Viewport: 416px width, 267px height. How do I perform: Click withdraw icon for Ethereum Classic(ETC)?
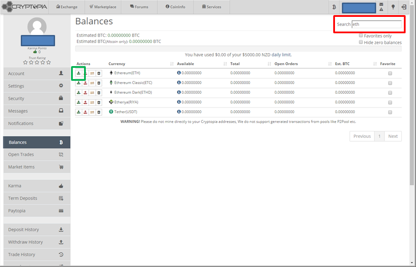coord(85,83)
